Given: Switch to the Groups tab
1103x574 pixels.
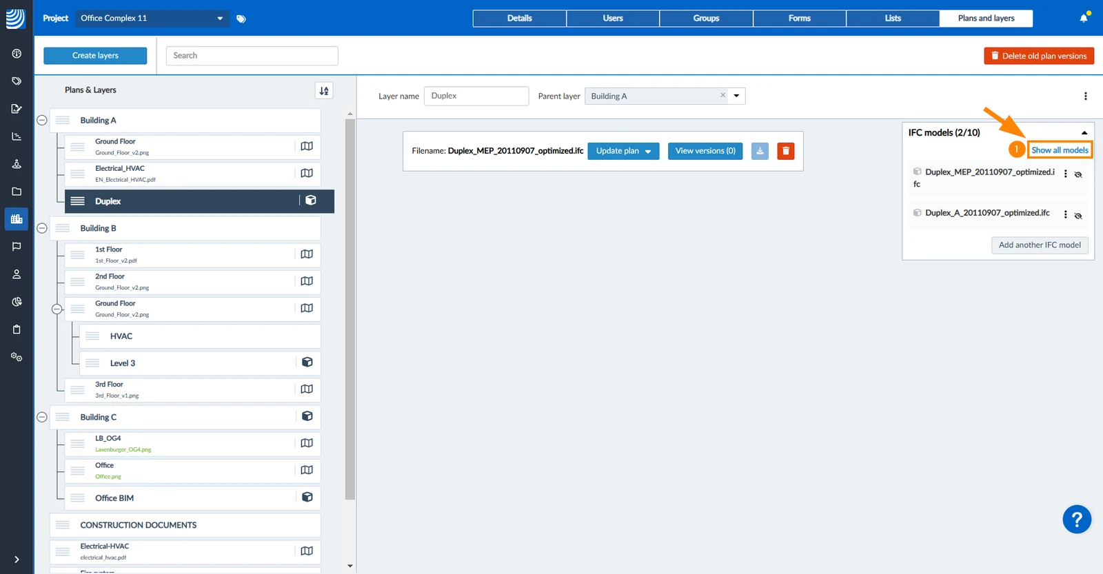Looking at the screenshot, I should pos(706,19).
